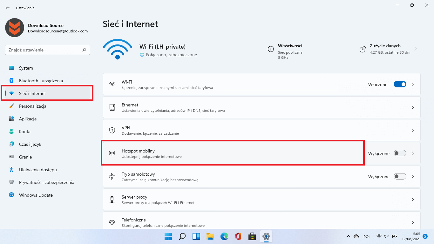Click the Serwer proxy icon
Image resolution: width=434 pixels, height=244 pixels.
[112, 200]
